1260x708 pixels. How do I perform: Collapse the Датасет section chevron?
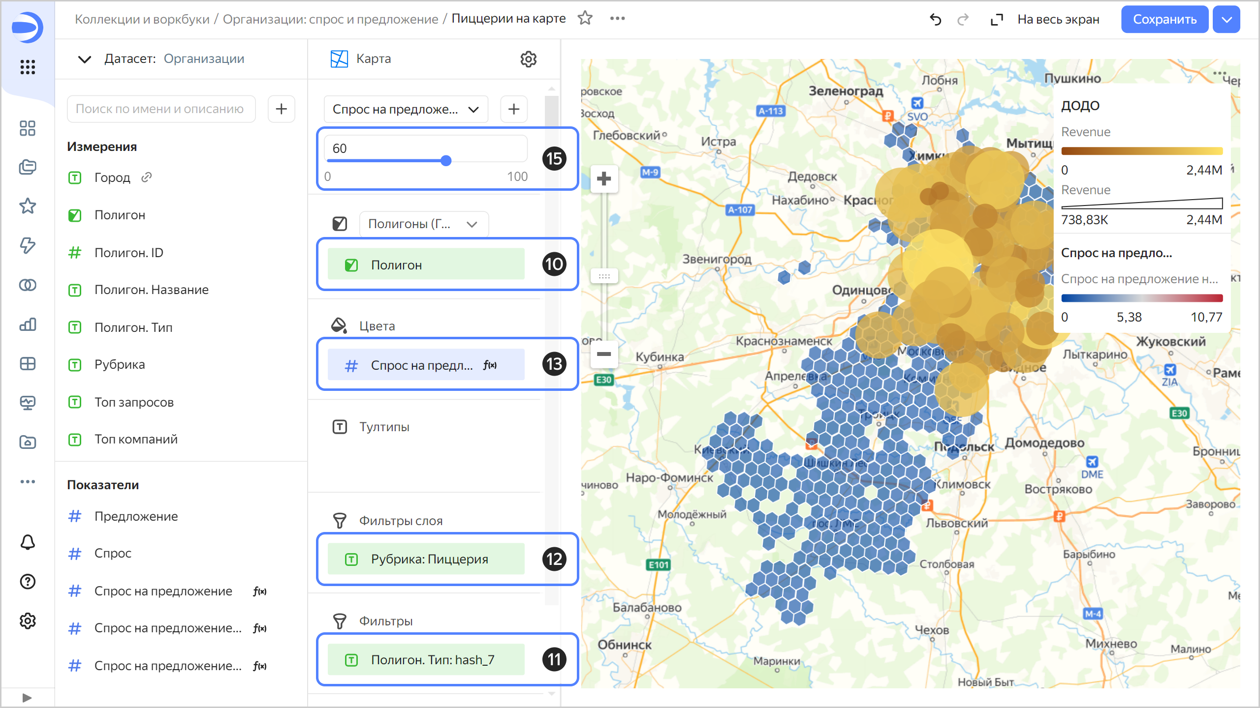pos(85,59)
